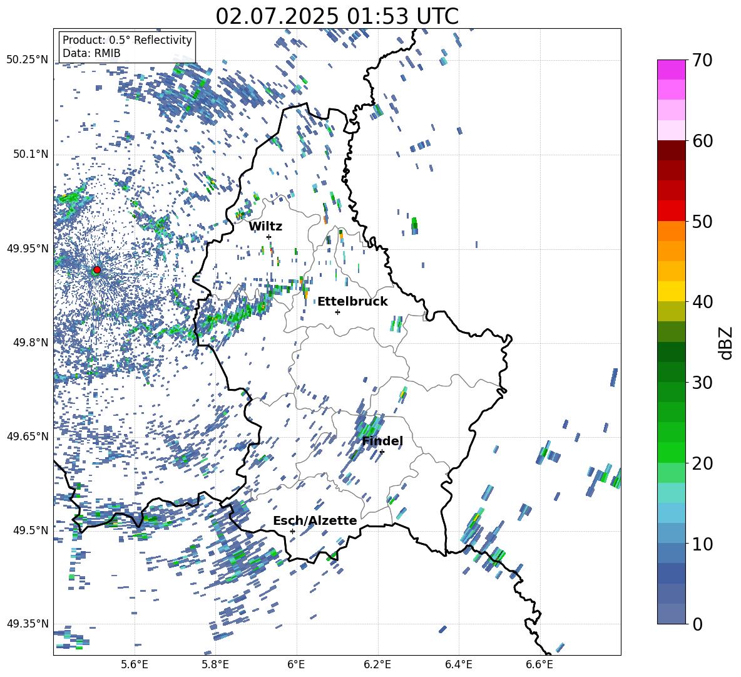Click the 50.25°N latitude label

click(x=28, y=60)
